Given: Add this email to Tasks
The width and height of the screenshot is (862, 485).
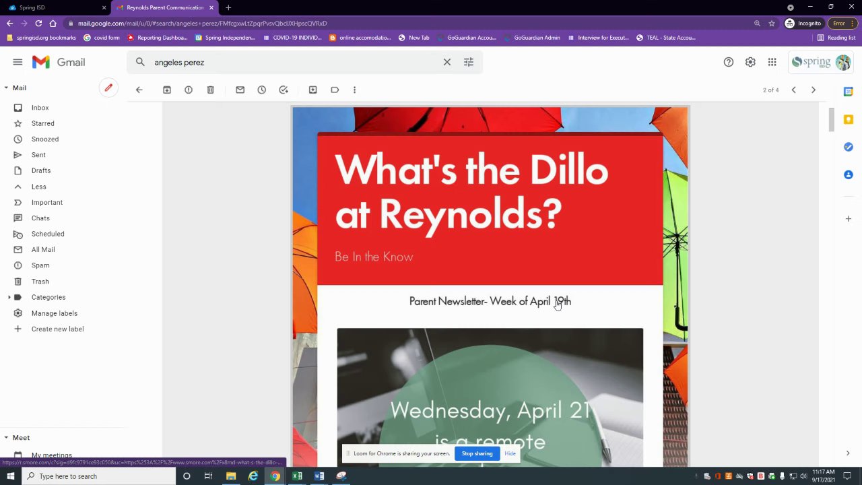Looking at the screenshot, I should pos(284,90).
